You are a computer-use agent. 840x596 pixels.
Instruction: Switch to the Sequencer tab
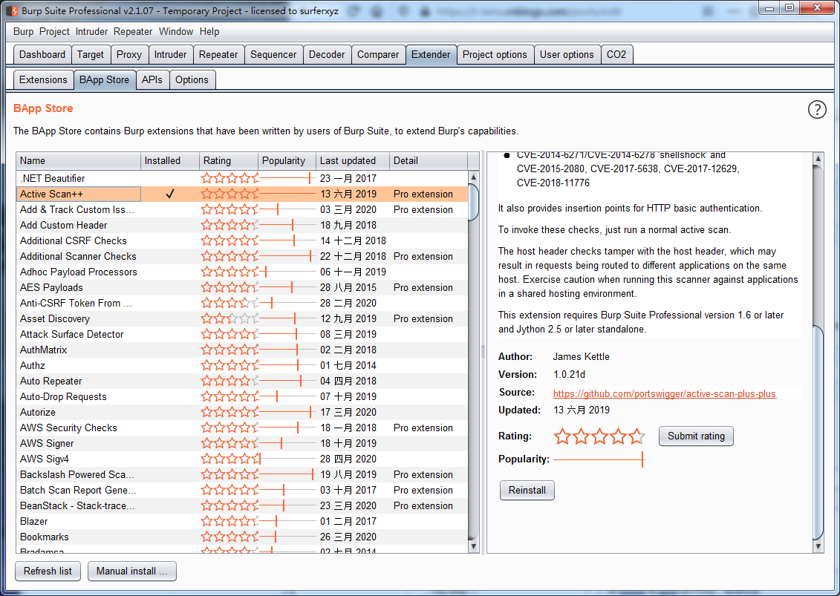[273, 55]
